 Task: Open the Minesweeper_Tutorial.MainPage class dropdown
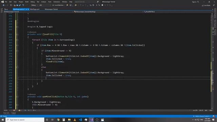pos(108,12)
